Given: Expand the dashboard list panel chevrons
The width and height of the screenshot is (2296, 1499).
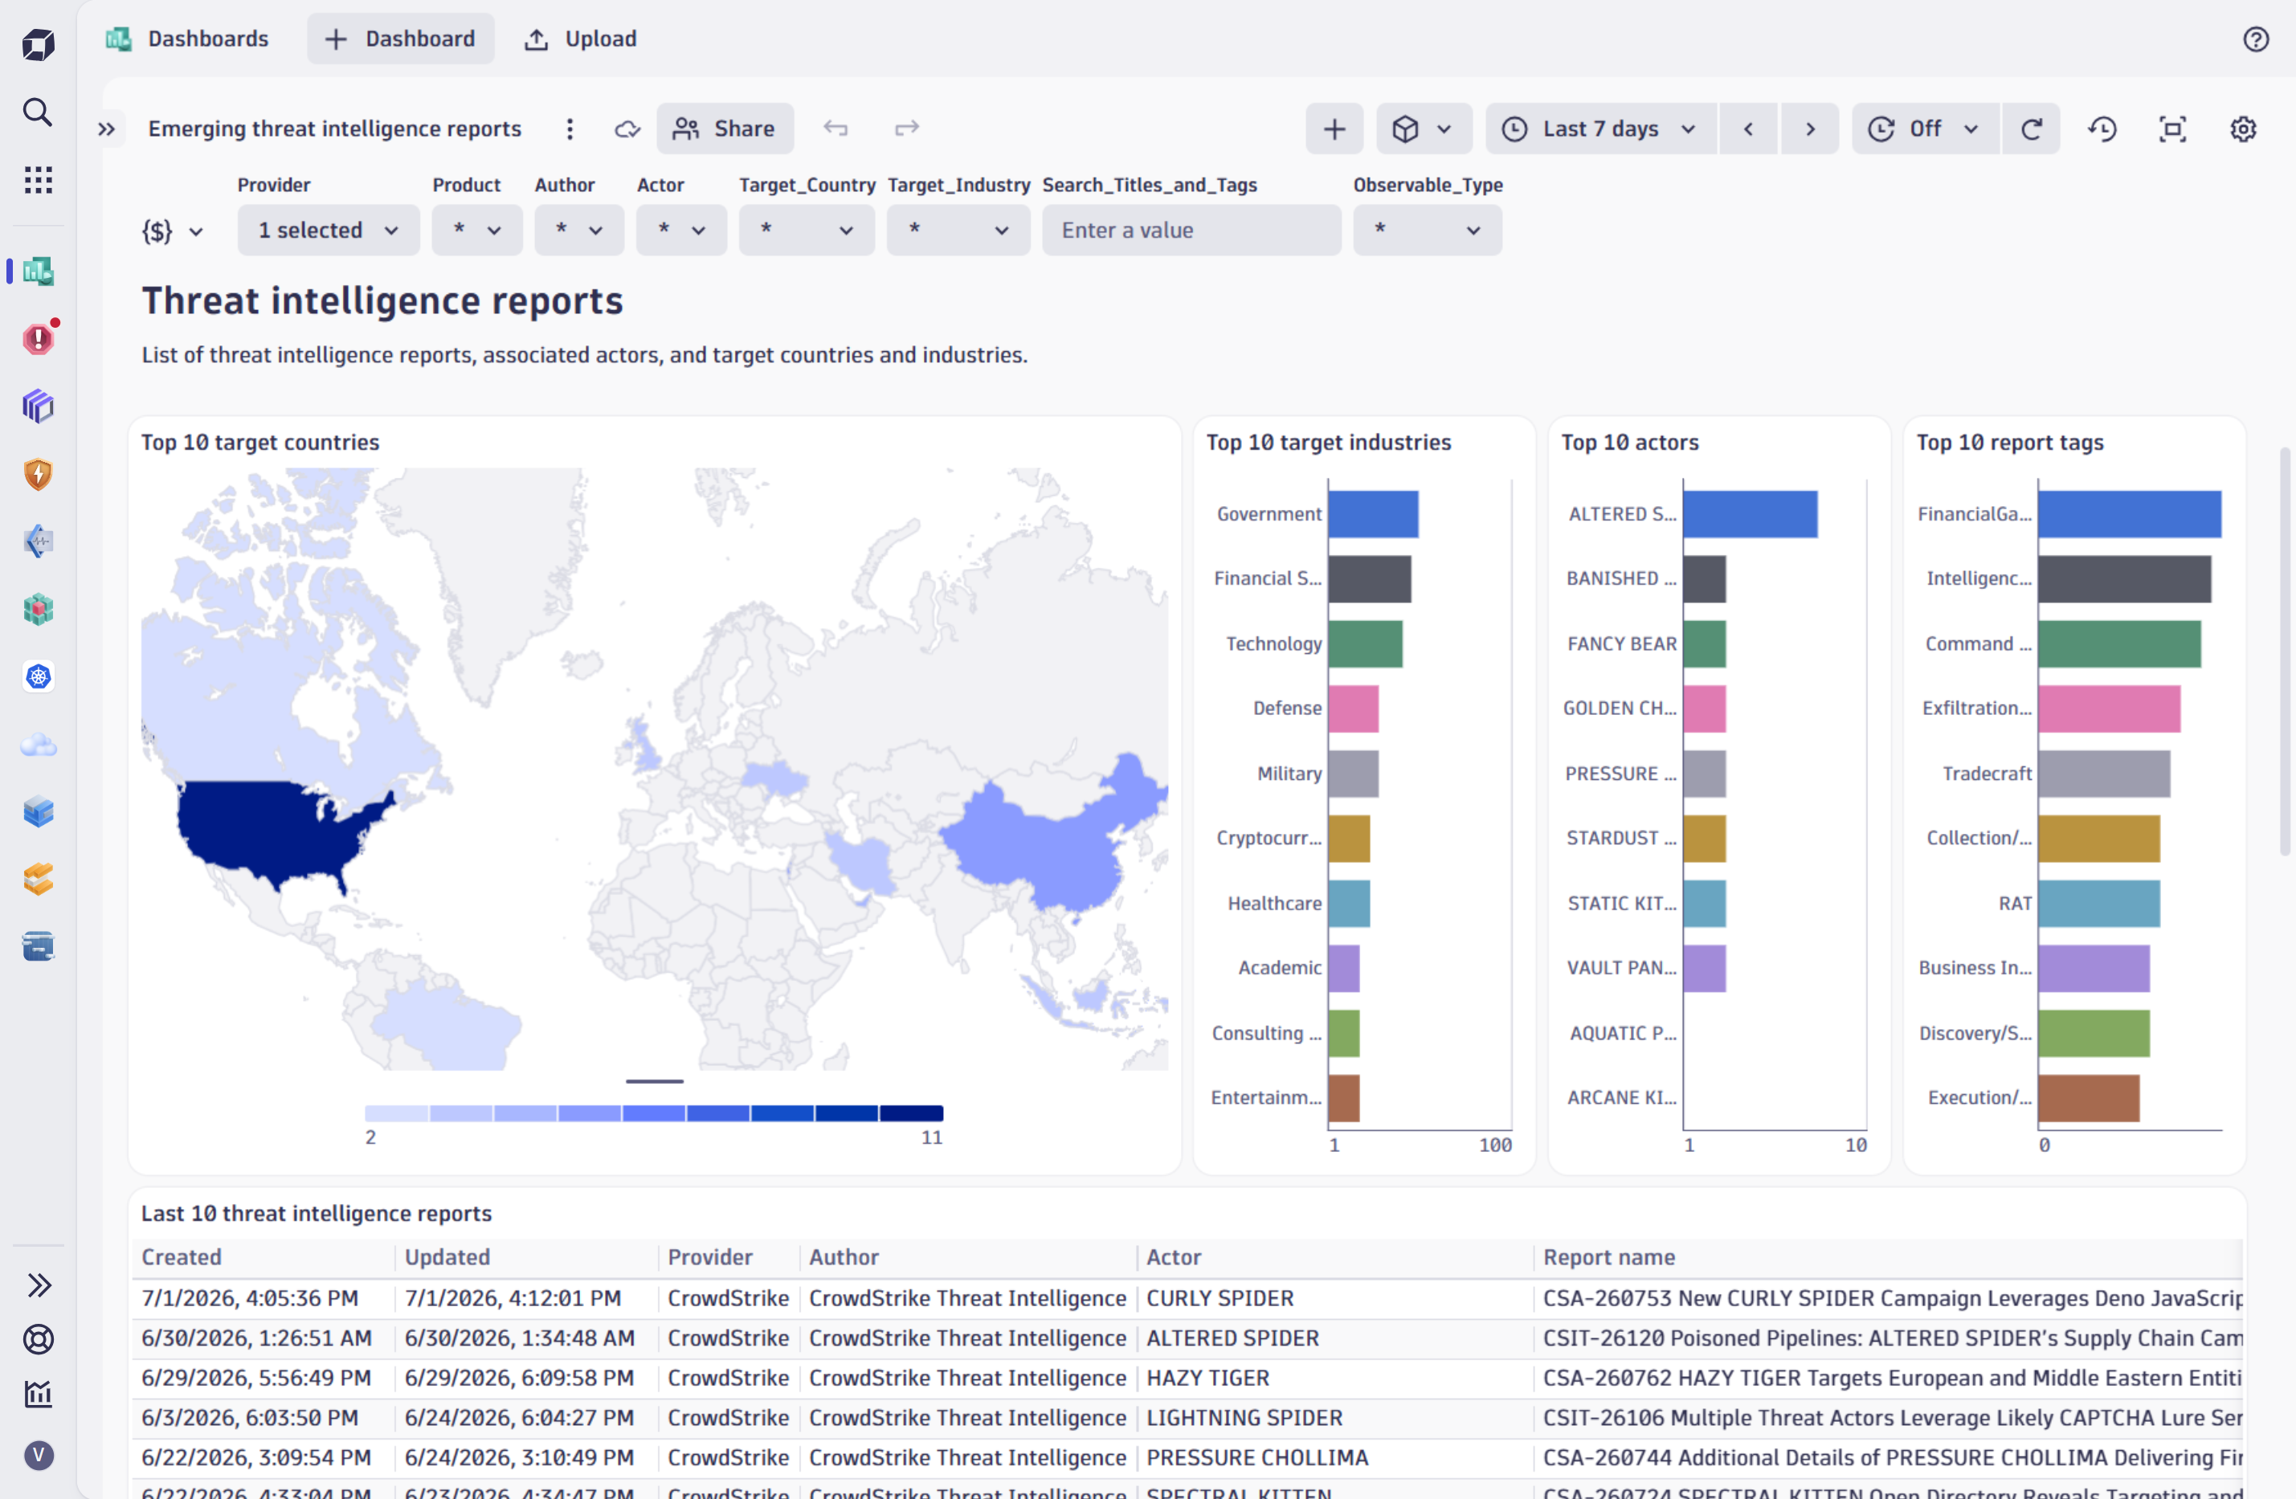Looking at the screenshot, I should pyautogui.click(x=106, y=129).
